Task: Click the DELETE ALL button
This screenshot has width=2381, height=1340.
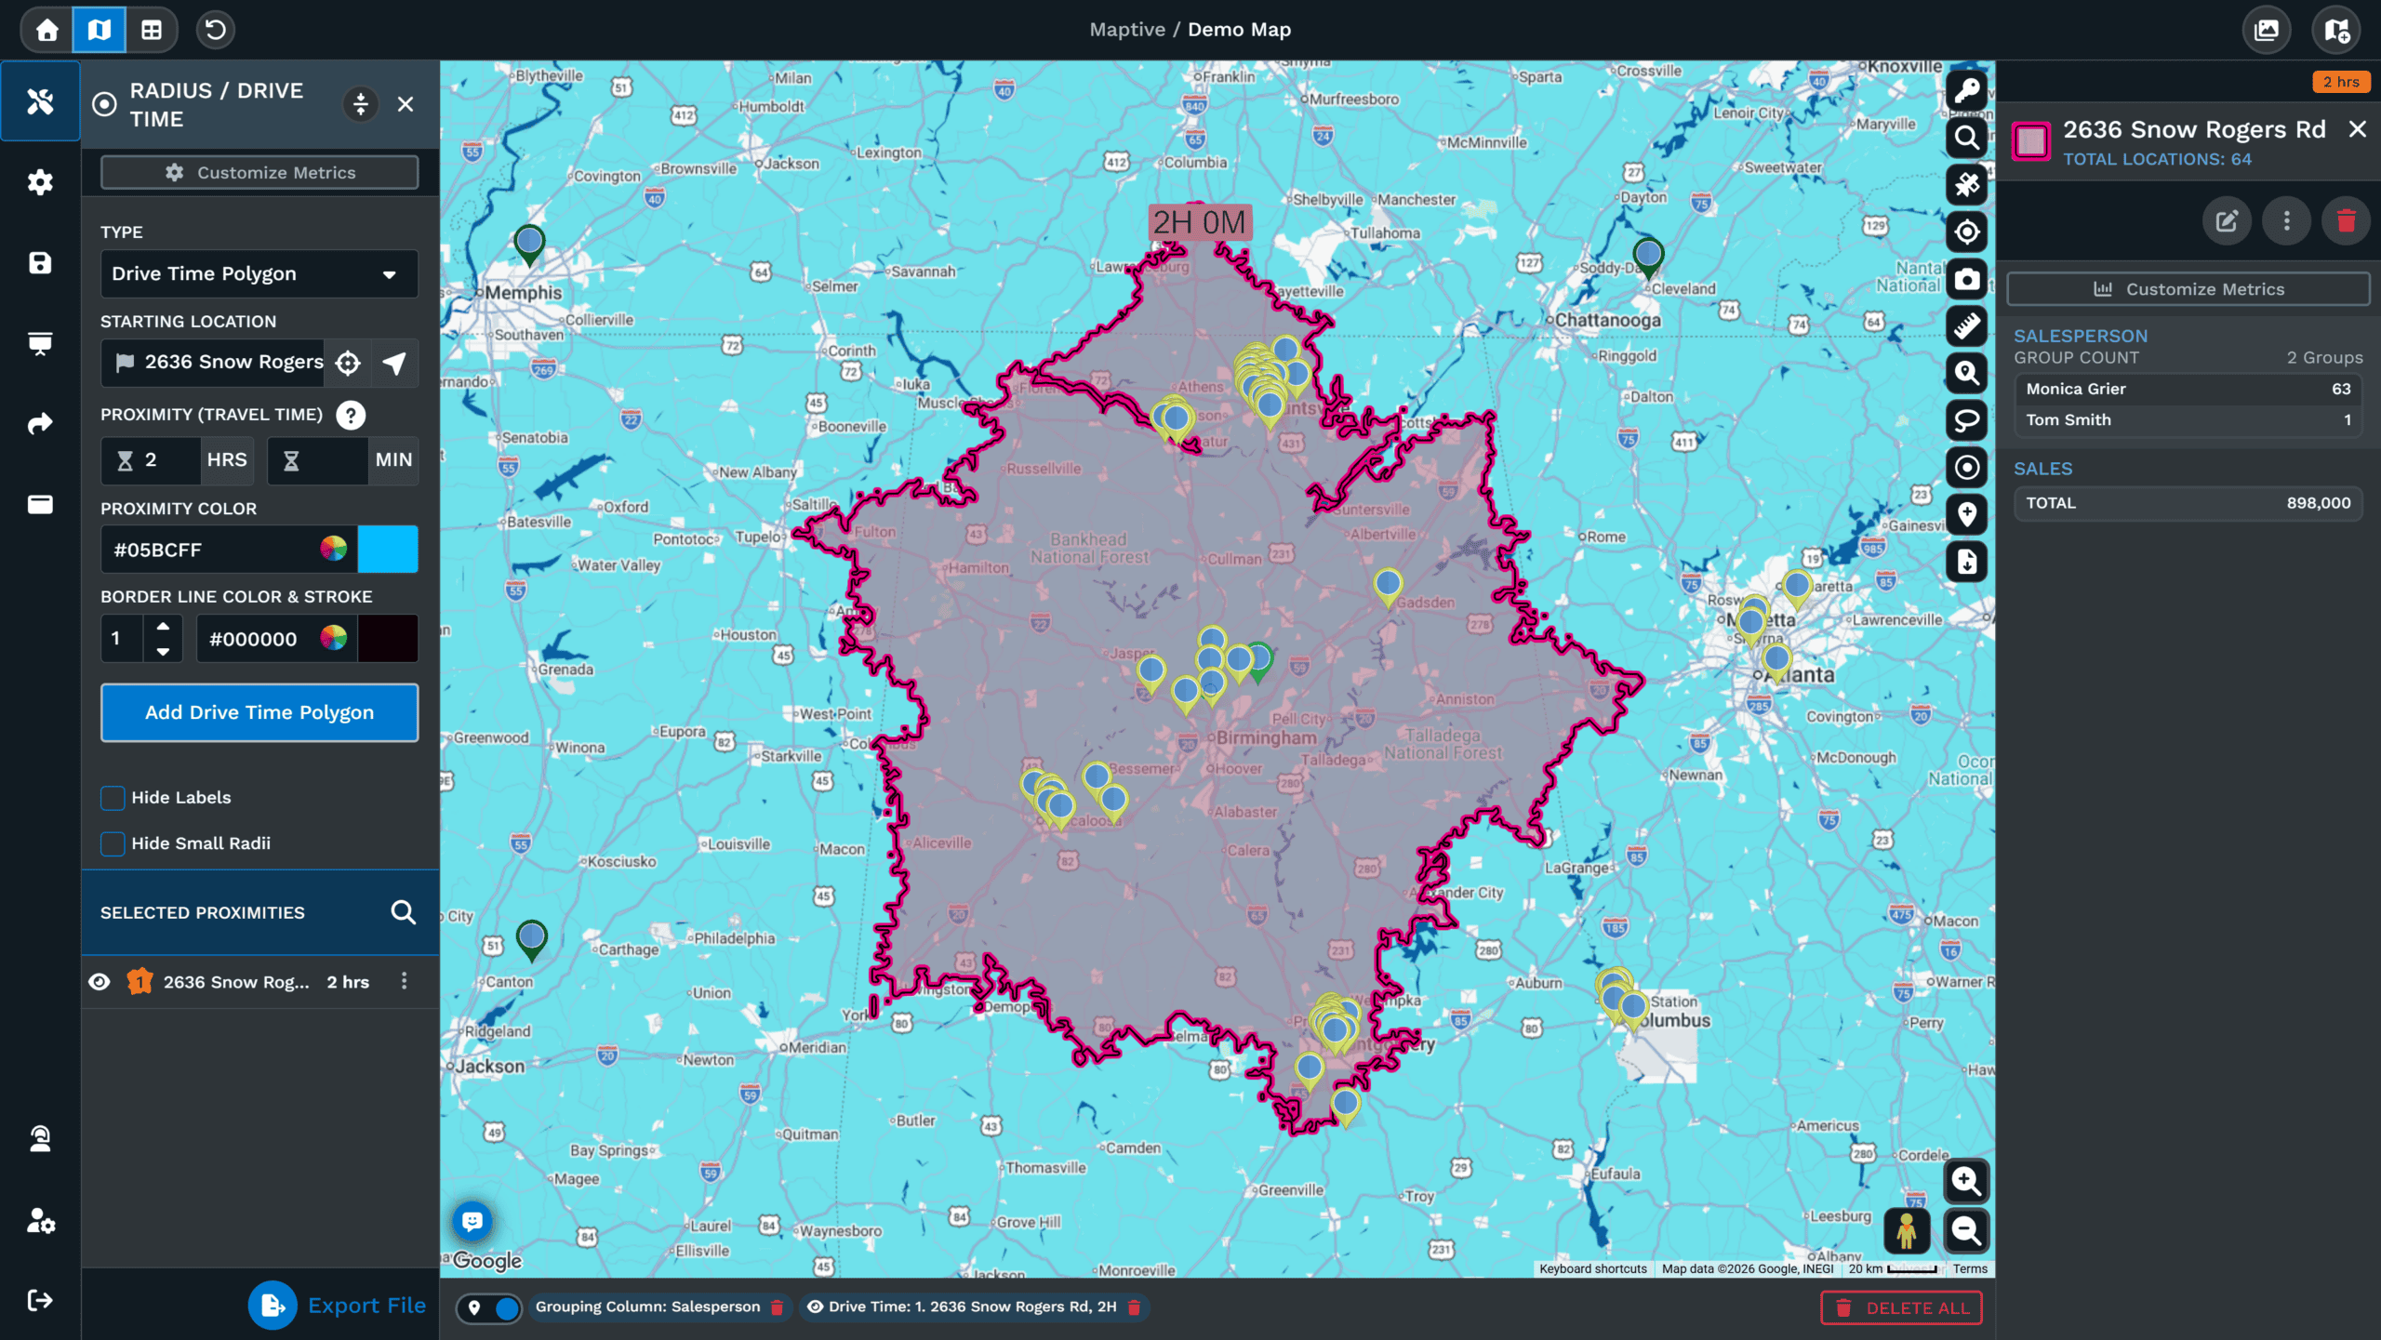Action: coord(1902,1307)
